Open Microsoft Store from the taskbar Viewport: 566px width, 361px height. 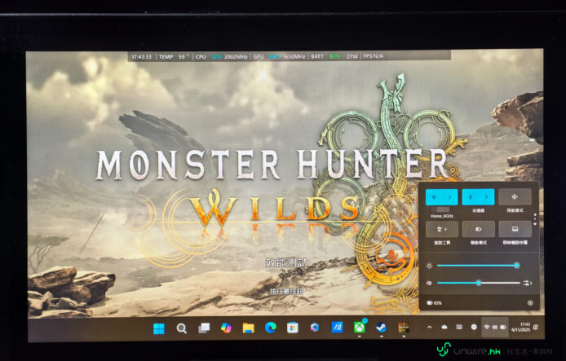(293, 328)
